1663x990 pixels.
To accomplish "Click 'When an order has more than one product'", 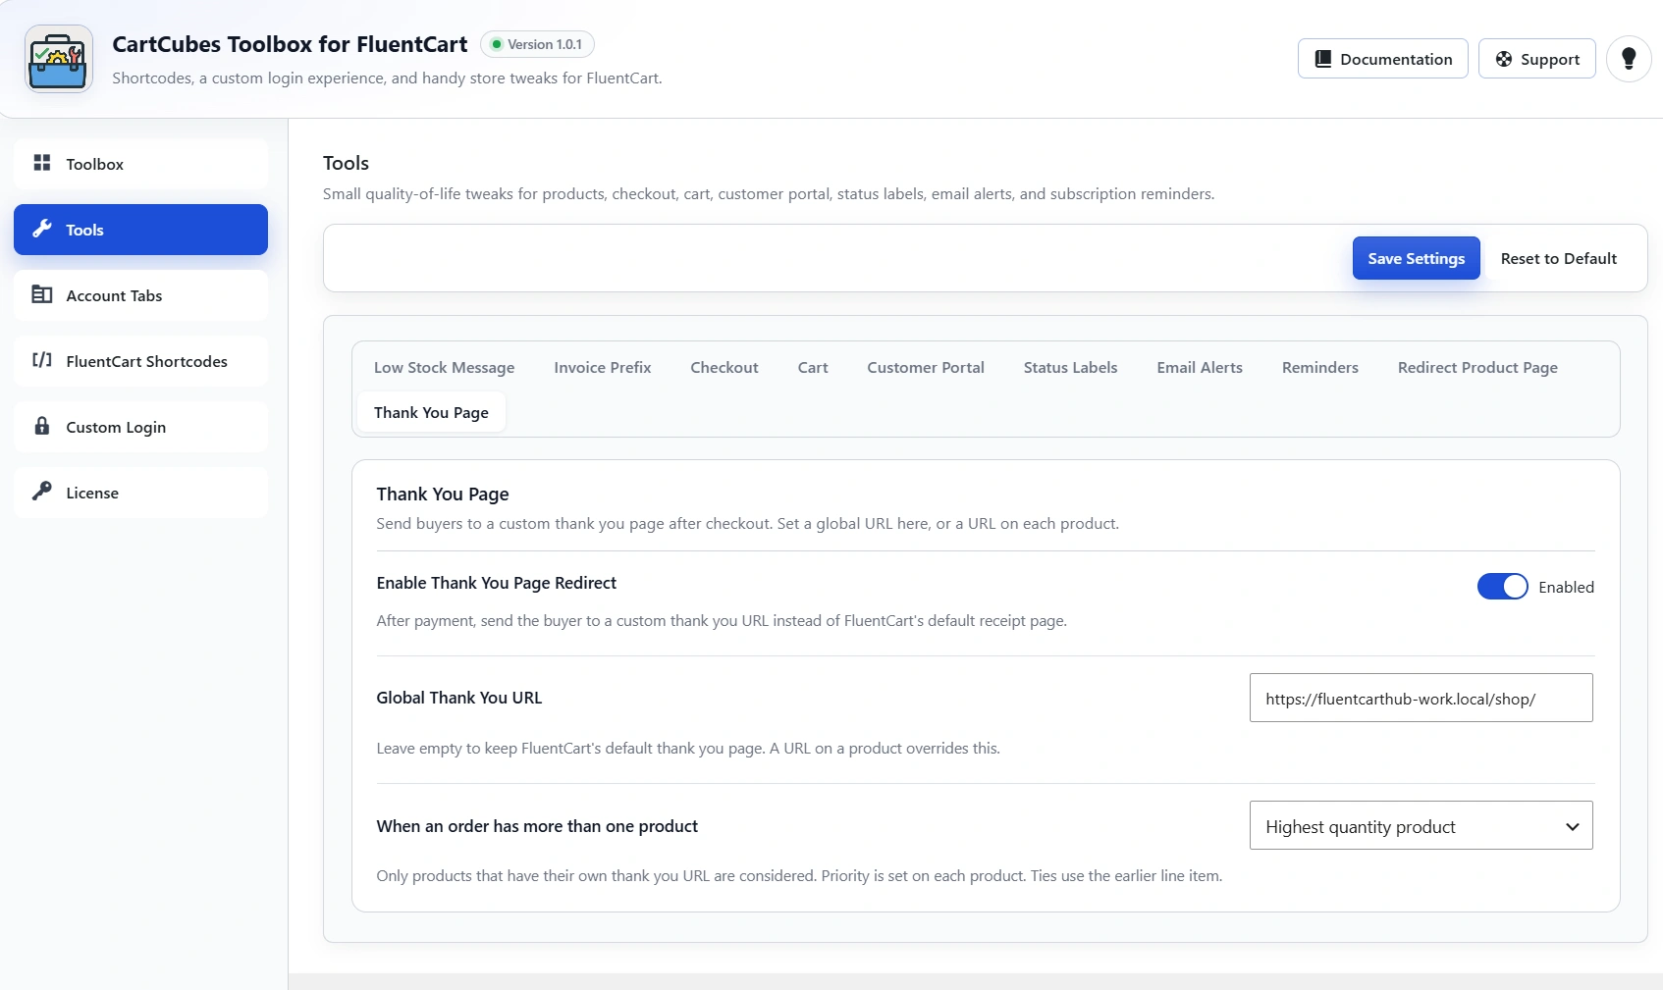I will pyautogui.click(x=537, y=826).
